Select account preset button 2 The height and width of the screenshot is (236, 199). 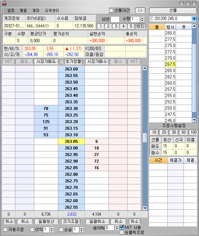[x=108, y=26]
